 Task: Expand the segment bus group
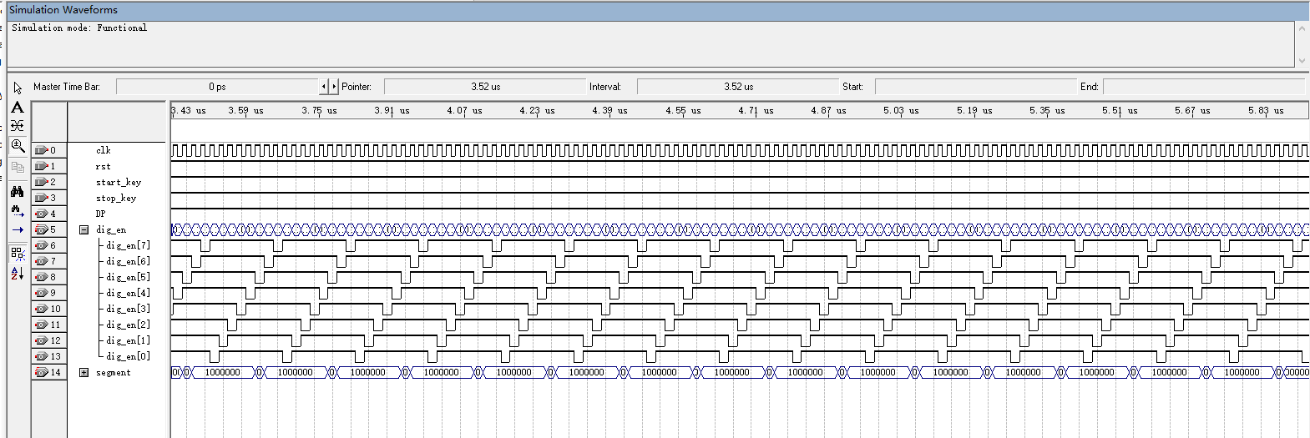pyautogui.click(x=83, y=373)
